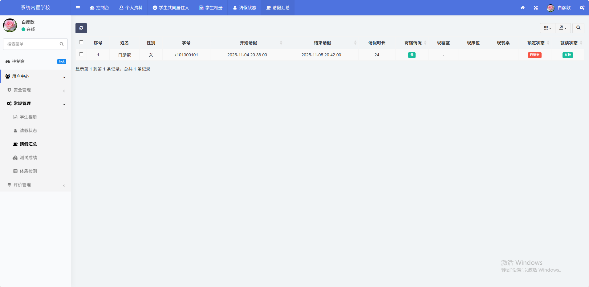Open 体质检测 in the sidebar
This screenshot has width=589, height=287.
28,171
